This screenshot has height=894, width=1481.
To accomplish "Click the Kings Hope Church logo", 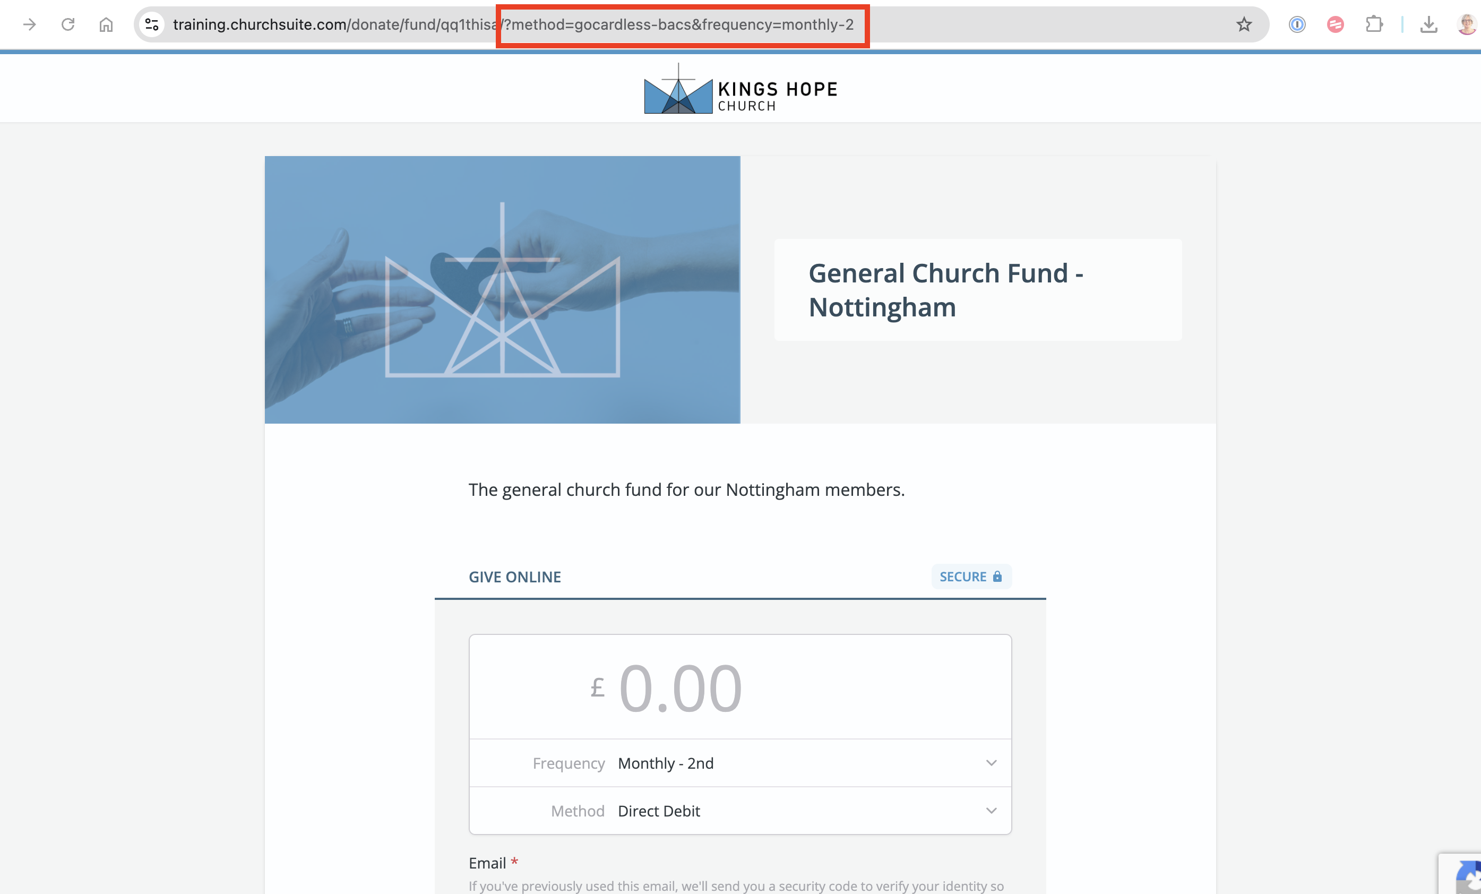I will pyautogui.click(x=740, y=88).
